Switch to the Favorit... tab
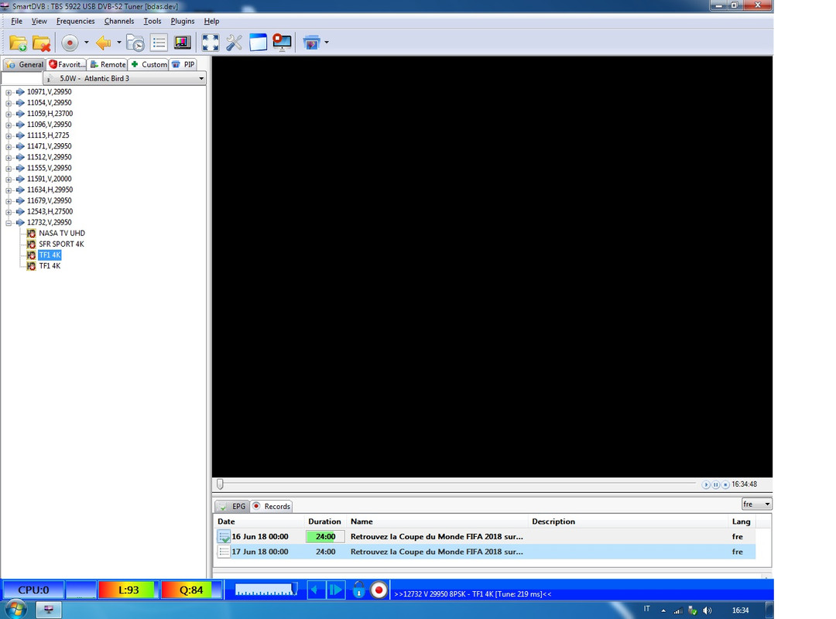Image resolution: width=836 pixels, height=619 pixels. (x=67, y=64)
